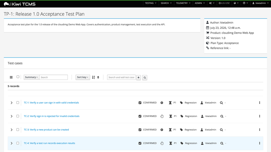Open the kebab menu for TC-2
271x152 pixels.
tap(260, 116)
